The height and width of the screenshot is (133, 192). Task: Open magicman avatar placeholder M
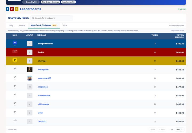pyautogui.click(x=30, y=87)
